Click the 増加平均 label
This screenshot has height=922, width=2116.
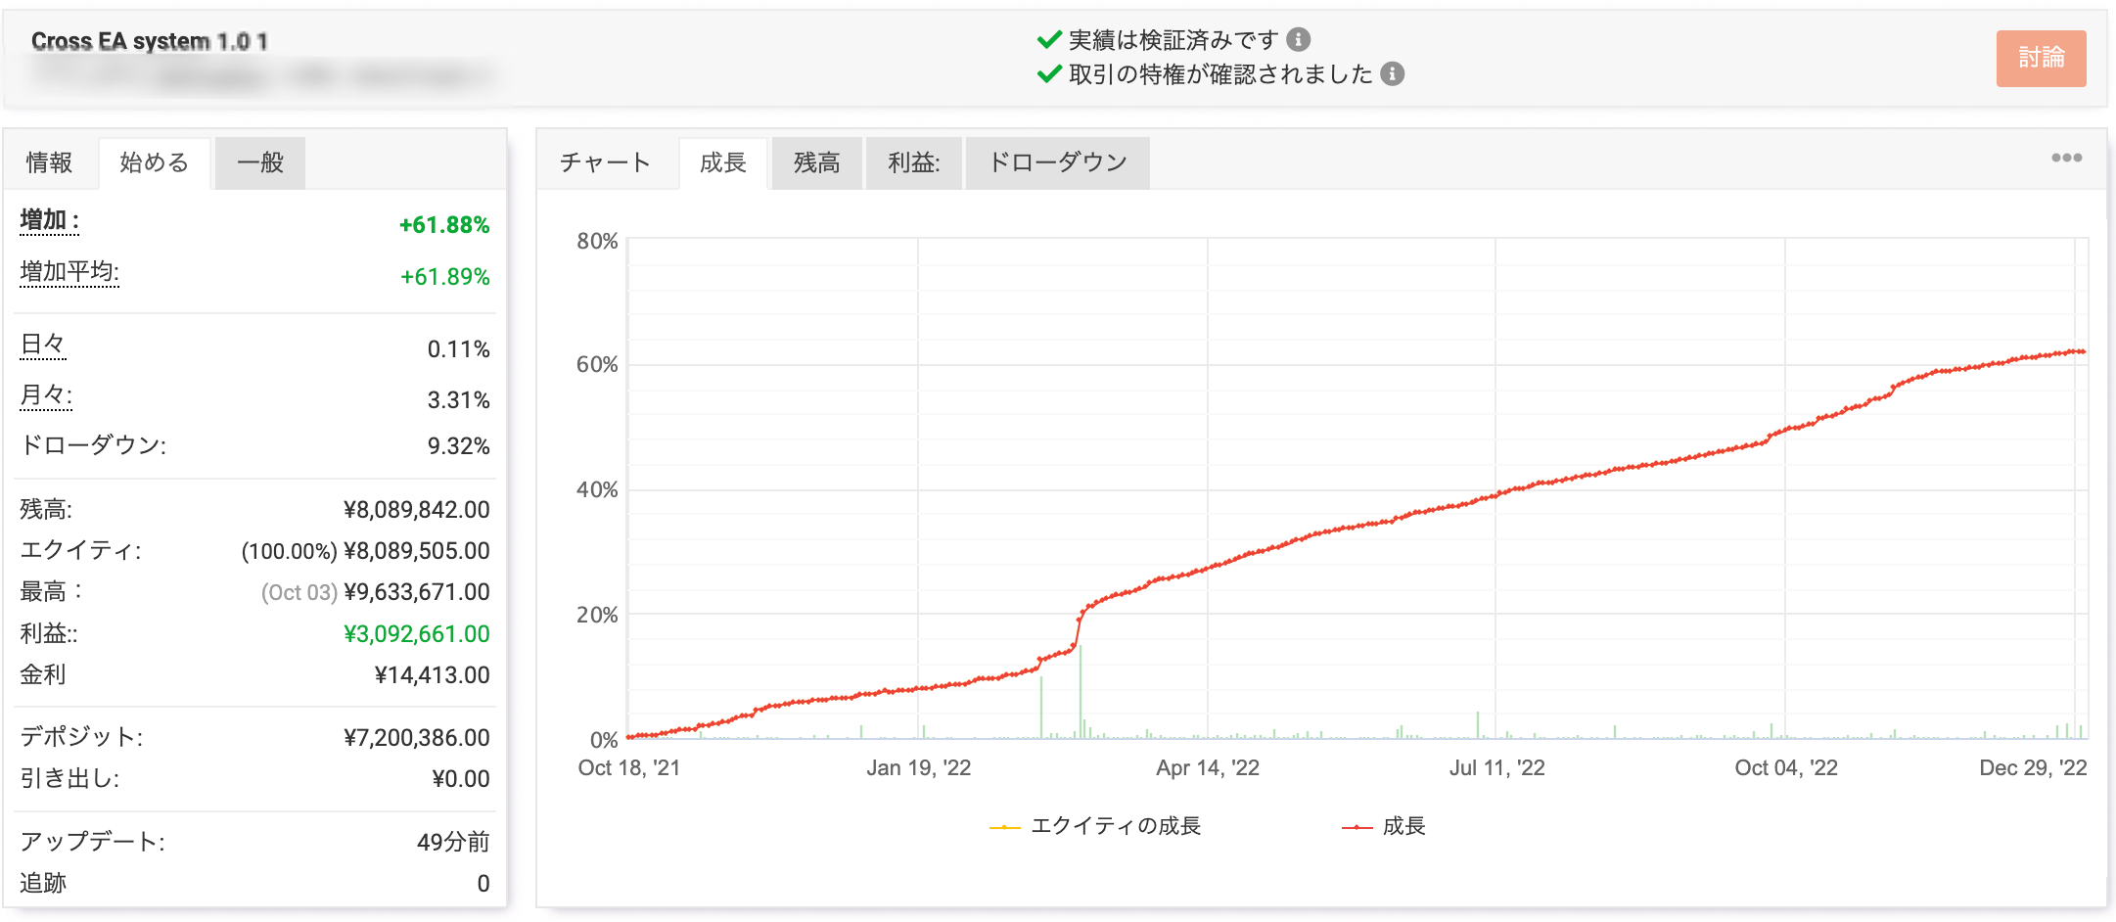[69, 272]
